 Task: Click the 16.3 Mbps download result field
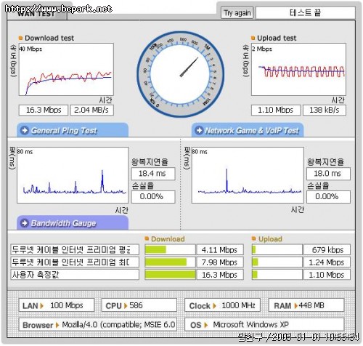pyautogui.click(x=44, y=110)
